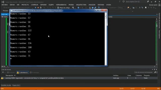Collapse the lower code outlining block
The width and height of the screenshot is (161, 90).
[8, 32]
